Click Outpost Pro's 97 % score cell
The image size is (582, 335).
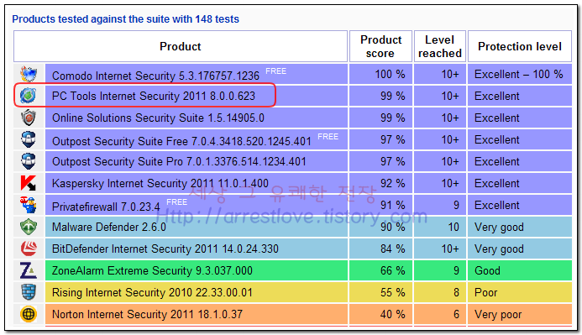pos(380,162)
